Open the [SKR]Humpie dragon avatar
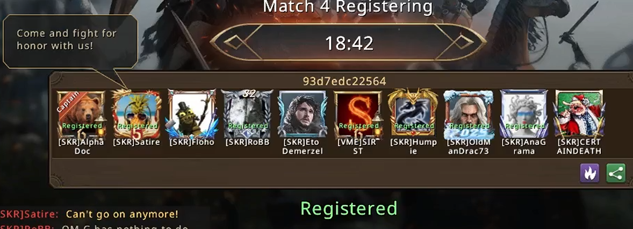 point(413,113)
